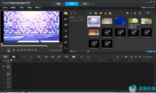Adjust preview volume speaker

click(x=36, y=50)
